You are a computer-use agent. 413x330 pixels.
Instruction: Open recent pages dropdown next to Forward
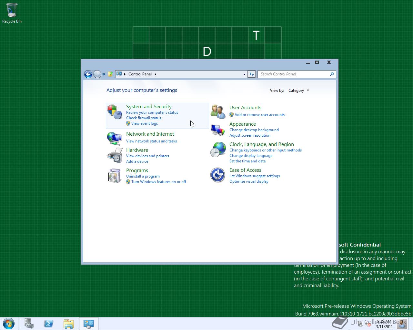click(104, 74)
